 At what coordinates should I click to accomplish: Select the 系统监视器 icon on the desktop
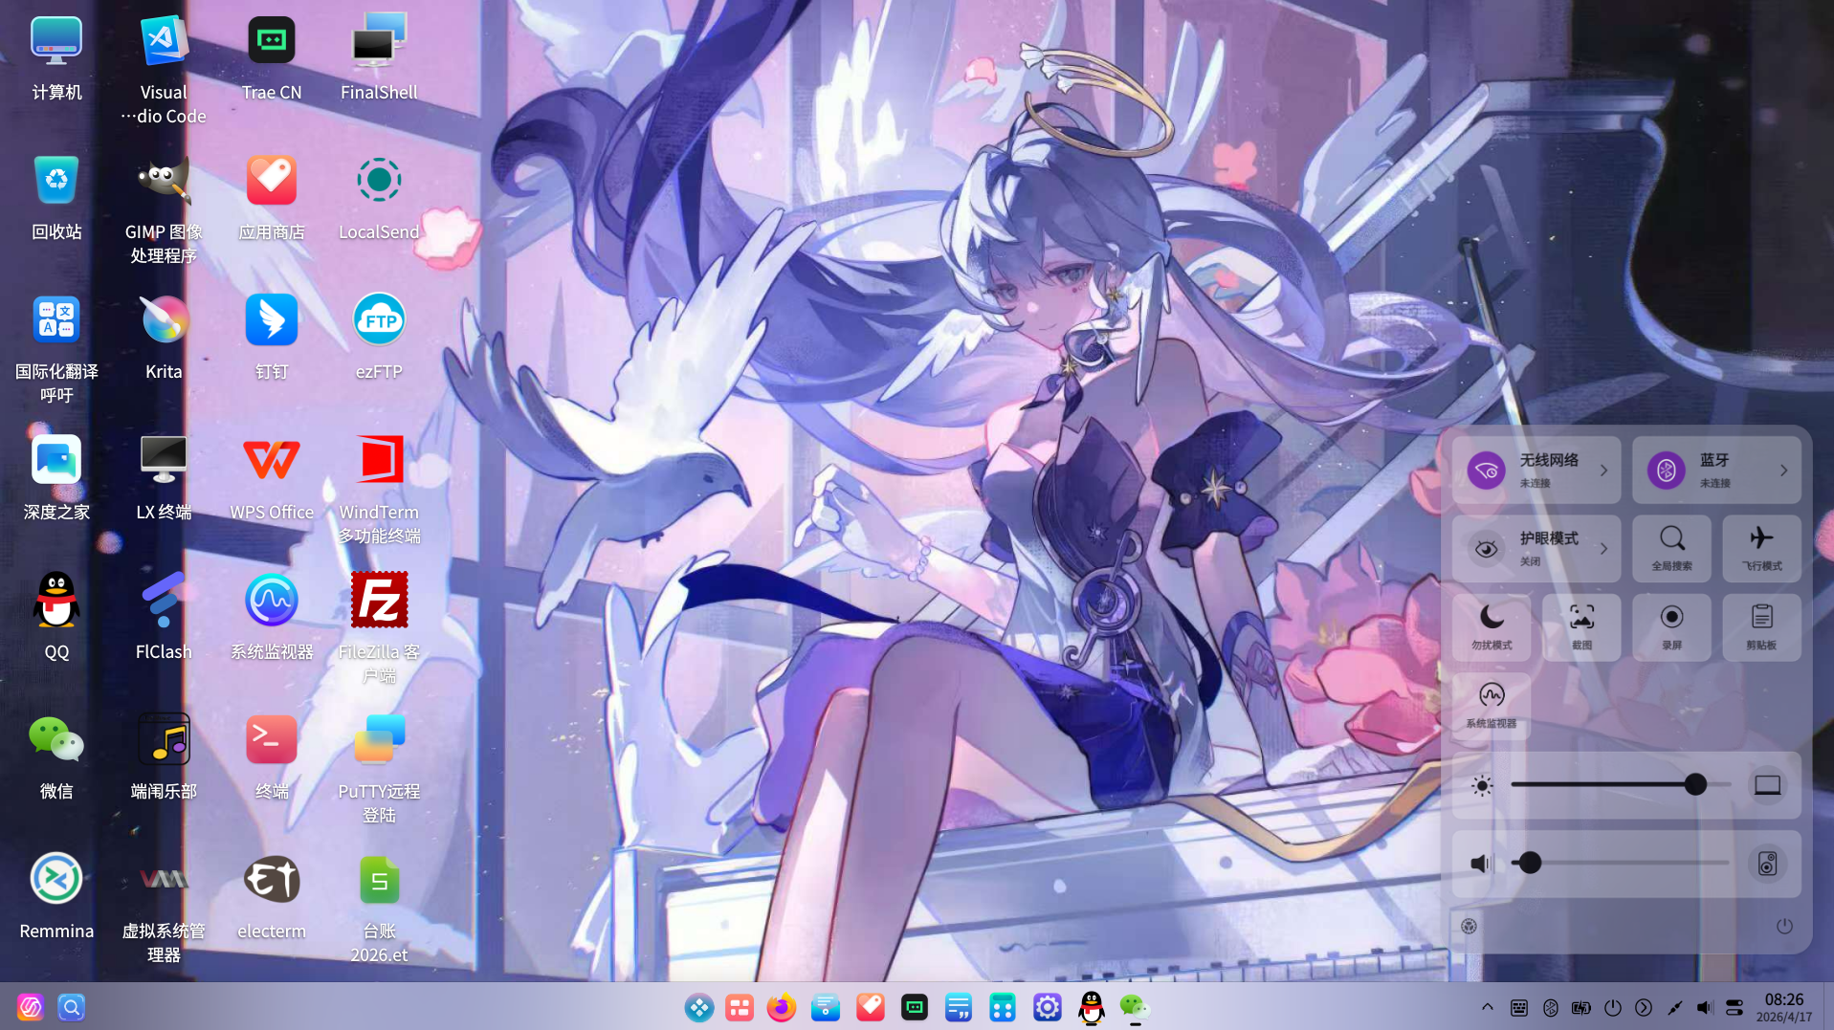[x=272, y=600]
